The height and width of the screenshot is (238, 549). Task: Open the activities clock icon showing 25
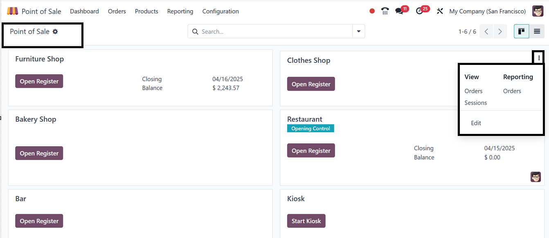(x=419, y=11)
